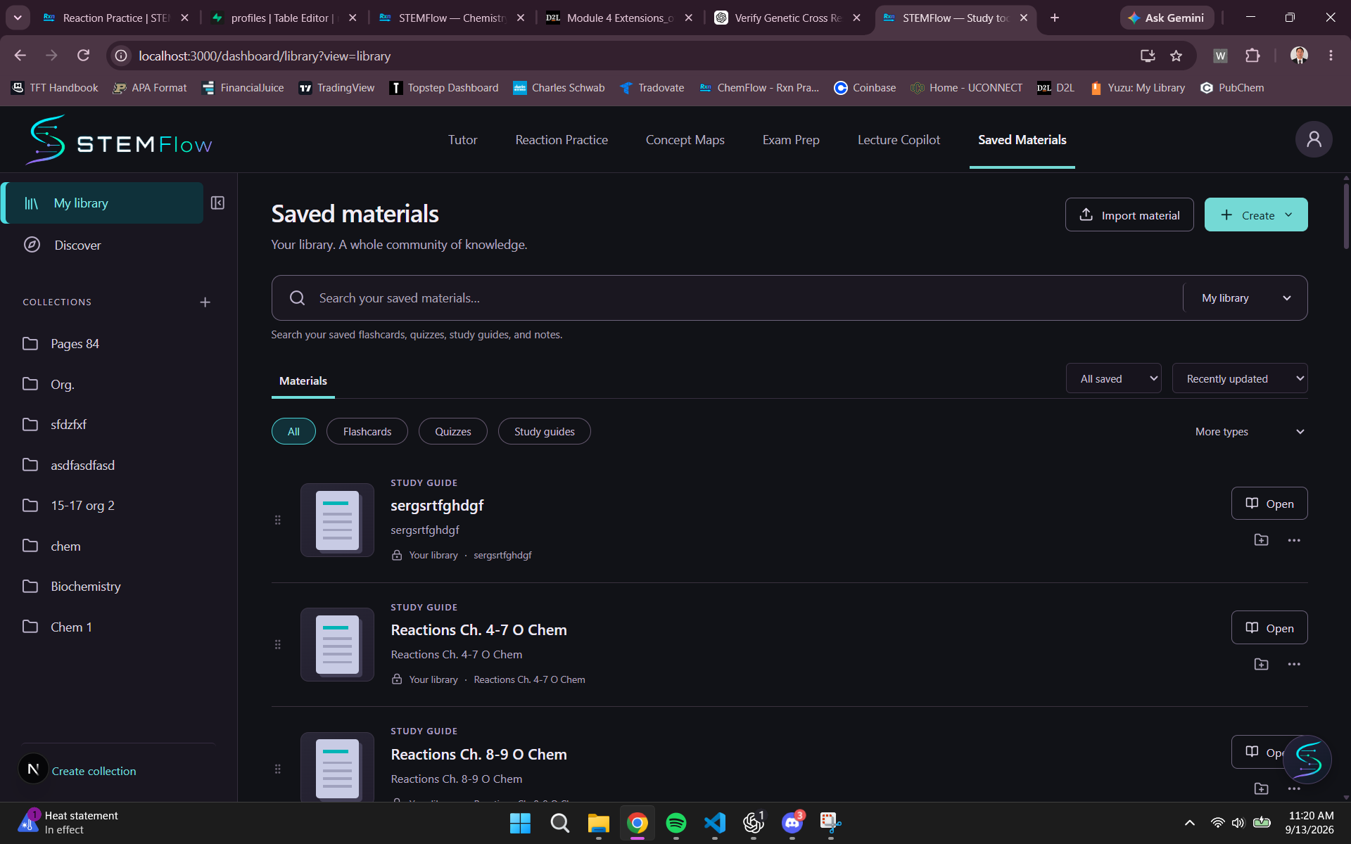The height and width of the screenshot is (844, 1351).
Task: Open the All saved filter dropdown
Action: point(1113,378)
